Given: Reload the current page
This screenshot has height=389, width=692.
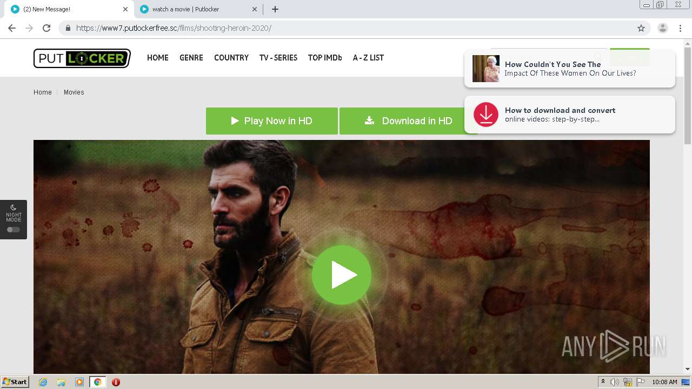Looking at the screenshot, I should [46, 28].
